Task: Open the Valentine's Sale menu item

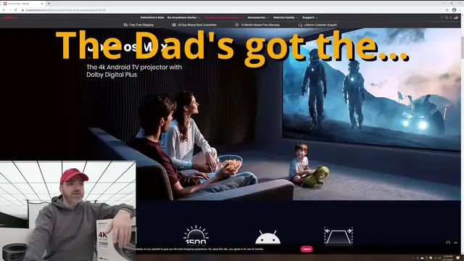Action: point(152,17)
